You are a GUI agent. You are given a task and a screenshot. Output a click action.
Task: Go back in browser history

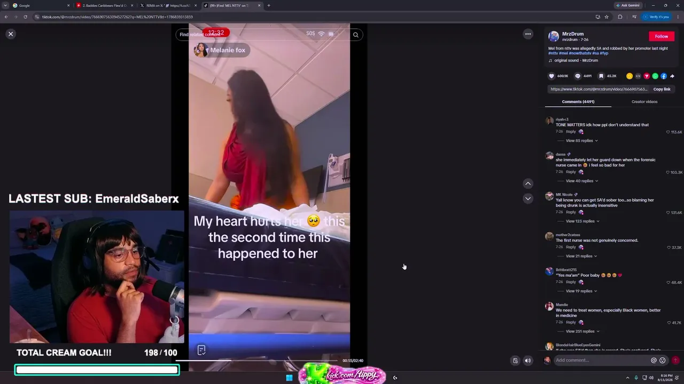tap(6, 17)
